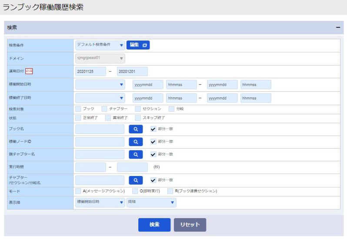Click the モード row label

(14, 192)
